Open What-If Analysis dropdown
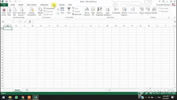The image size is (177, 100). (124, 11)
